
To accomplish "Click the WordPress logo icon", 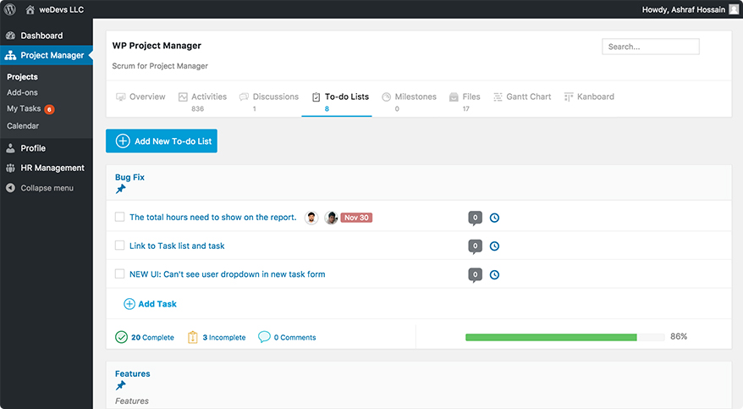I will coord(10,9).
